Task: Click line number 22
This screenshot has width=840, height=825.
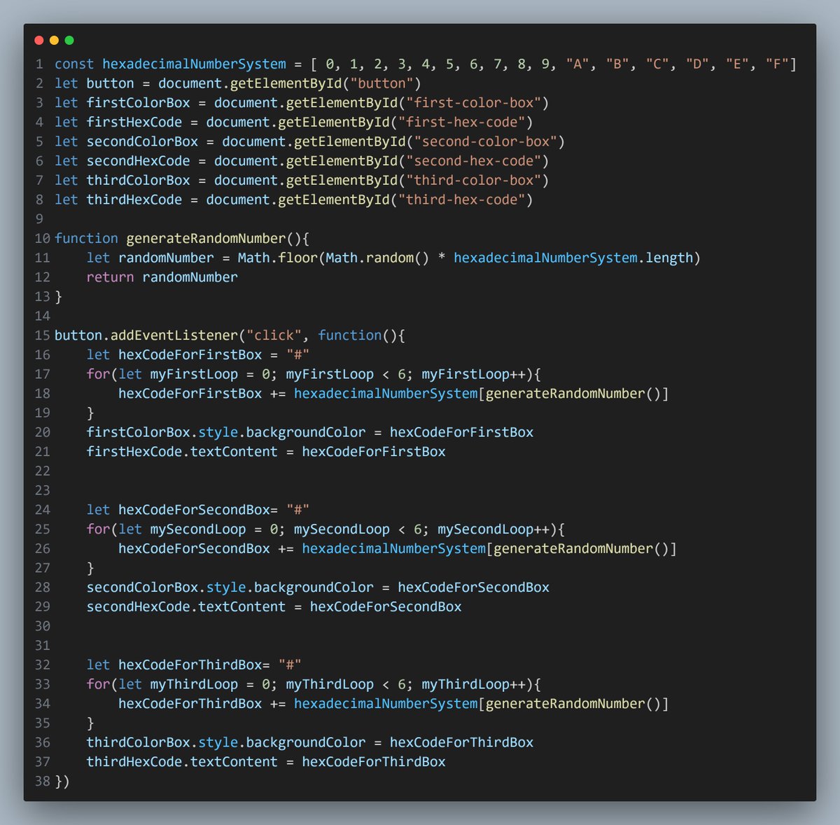Action: coord(43,471)
